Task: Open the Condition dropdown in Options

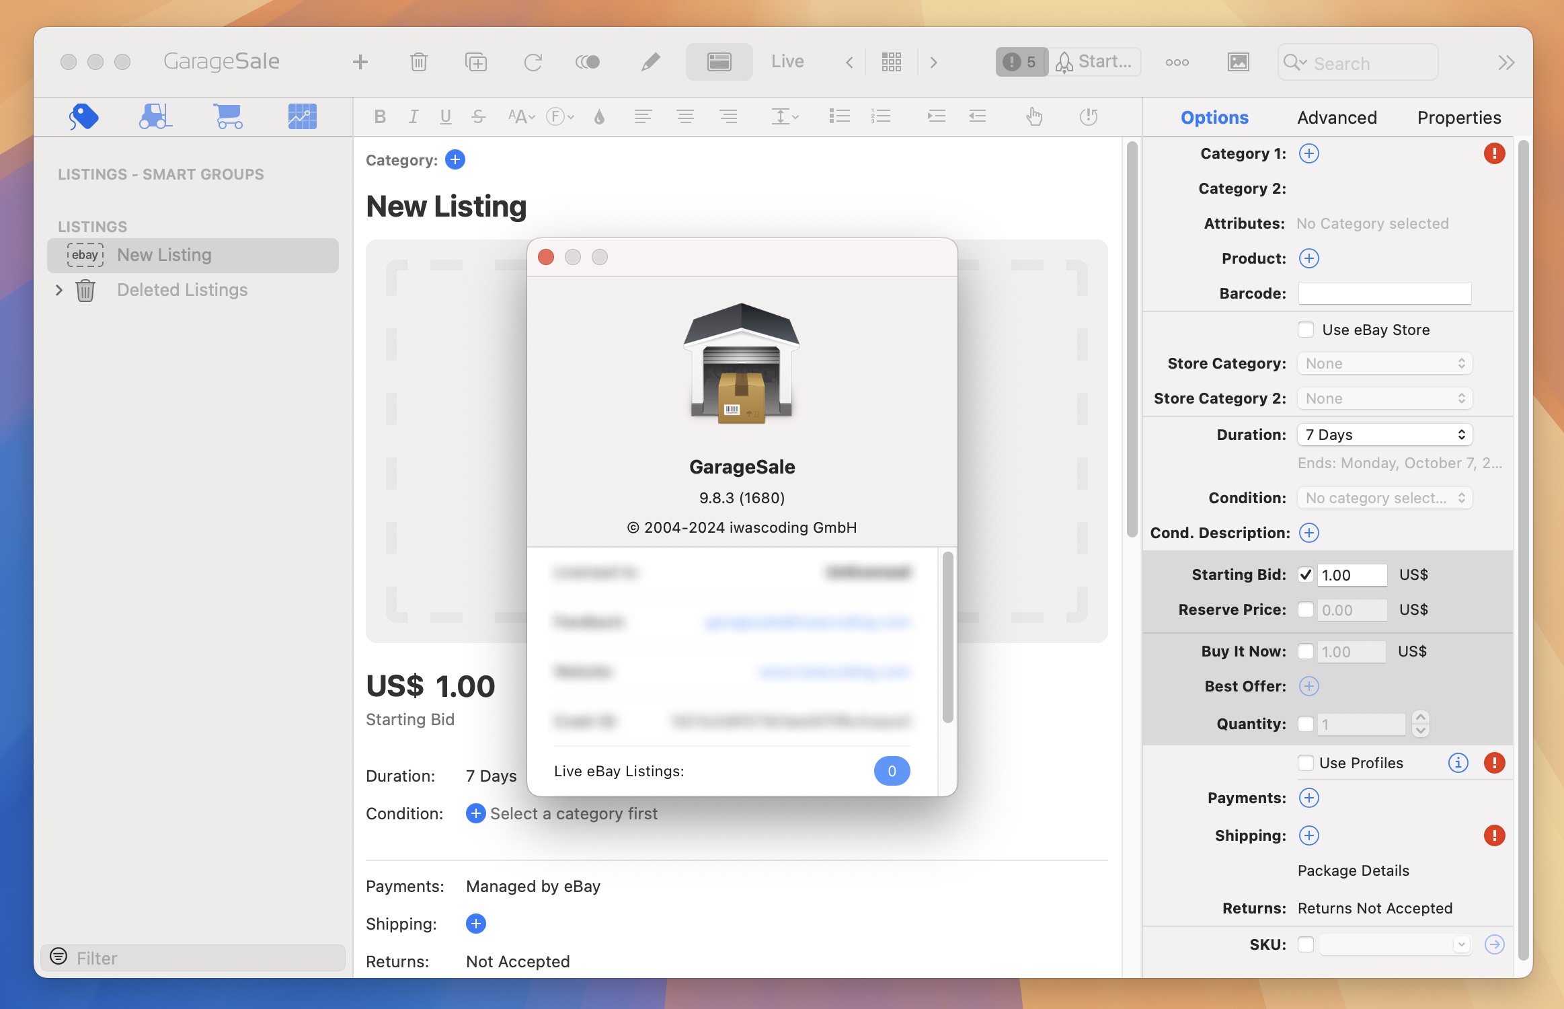Action: [1384, 498]
